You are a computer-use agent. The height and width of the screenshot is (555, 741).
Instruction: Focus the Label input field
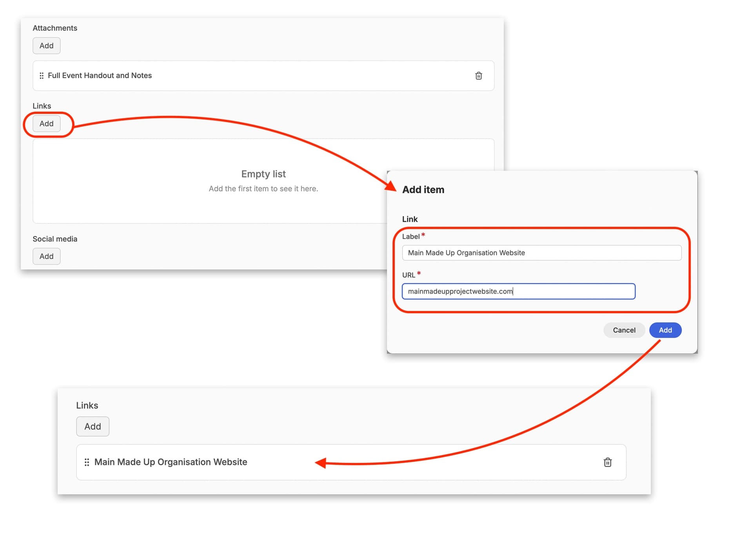coord(541,253)
